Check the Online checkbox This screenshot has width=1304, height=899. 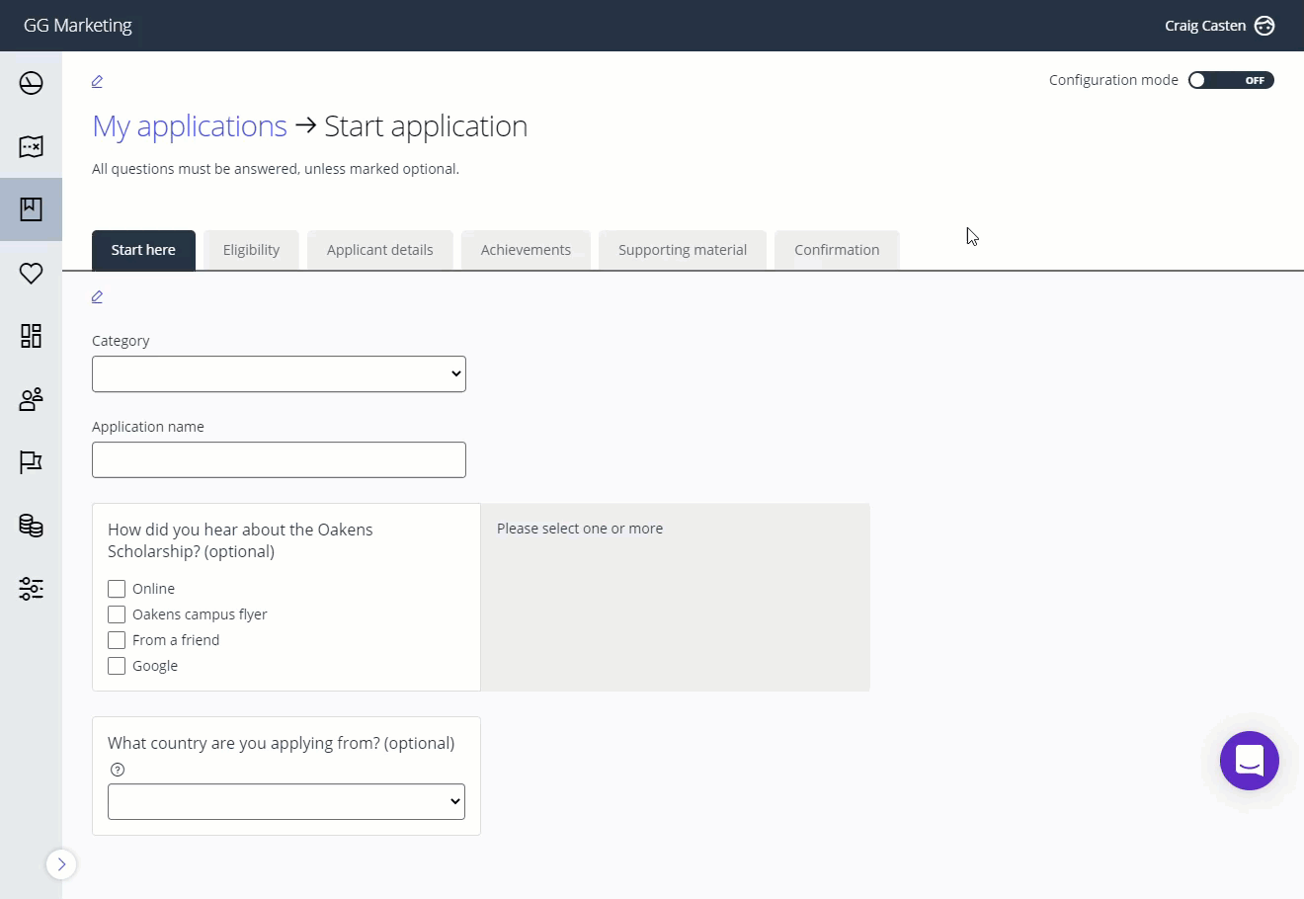click(x=116, y=588)
